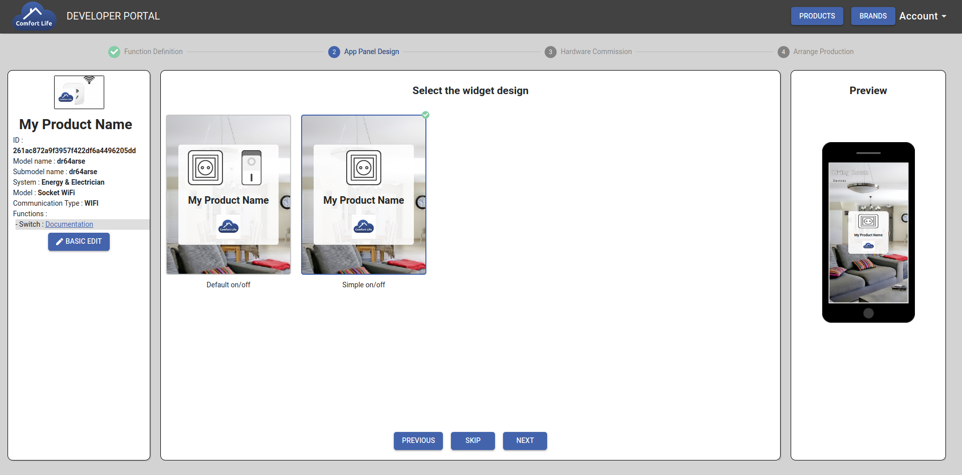Click the socket product image with WiFi icon

(79, 92)
